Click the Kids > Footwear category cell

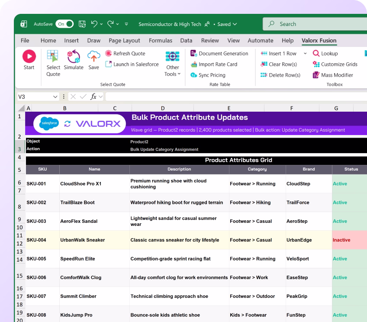click(x=257, y=315)
